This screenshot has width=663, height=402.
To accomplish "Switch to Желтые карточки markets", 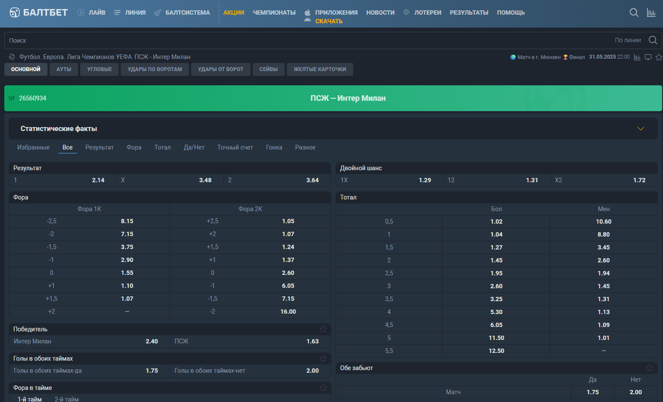I will 320,69.
